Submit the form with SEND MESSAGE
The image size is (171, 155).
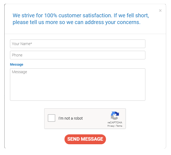tap(85, 139)
